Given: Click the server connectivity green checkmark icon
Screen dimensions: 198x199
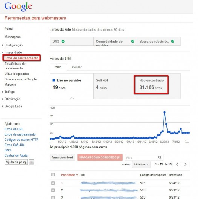Looking at the screenshot, I should point(133,42).
